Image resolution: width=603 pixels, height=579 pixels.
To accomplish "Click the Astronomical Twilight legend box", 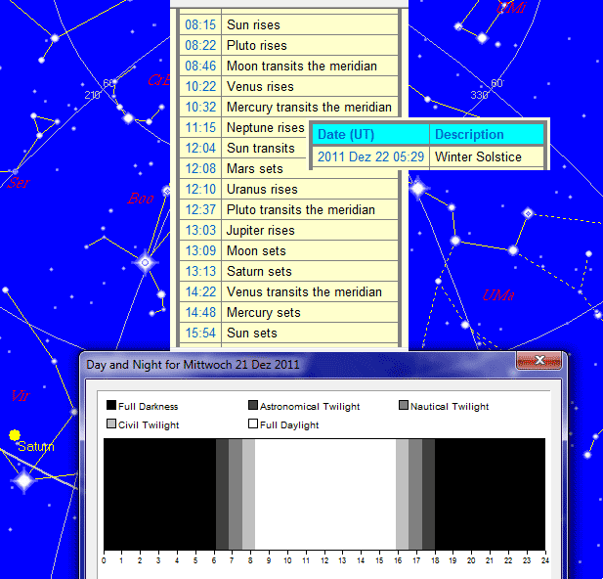I will [253, 406].
